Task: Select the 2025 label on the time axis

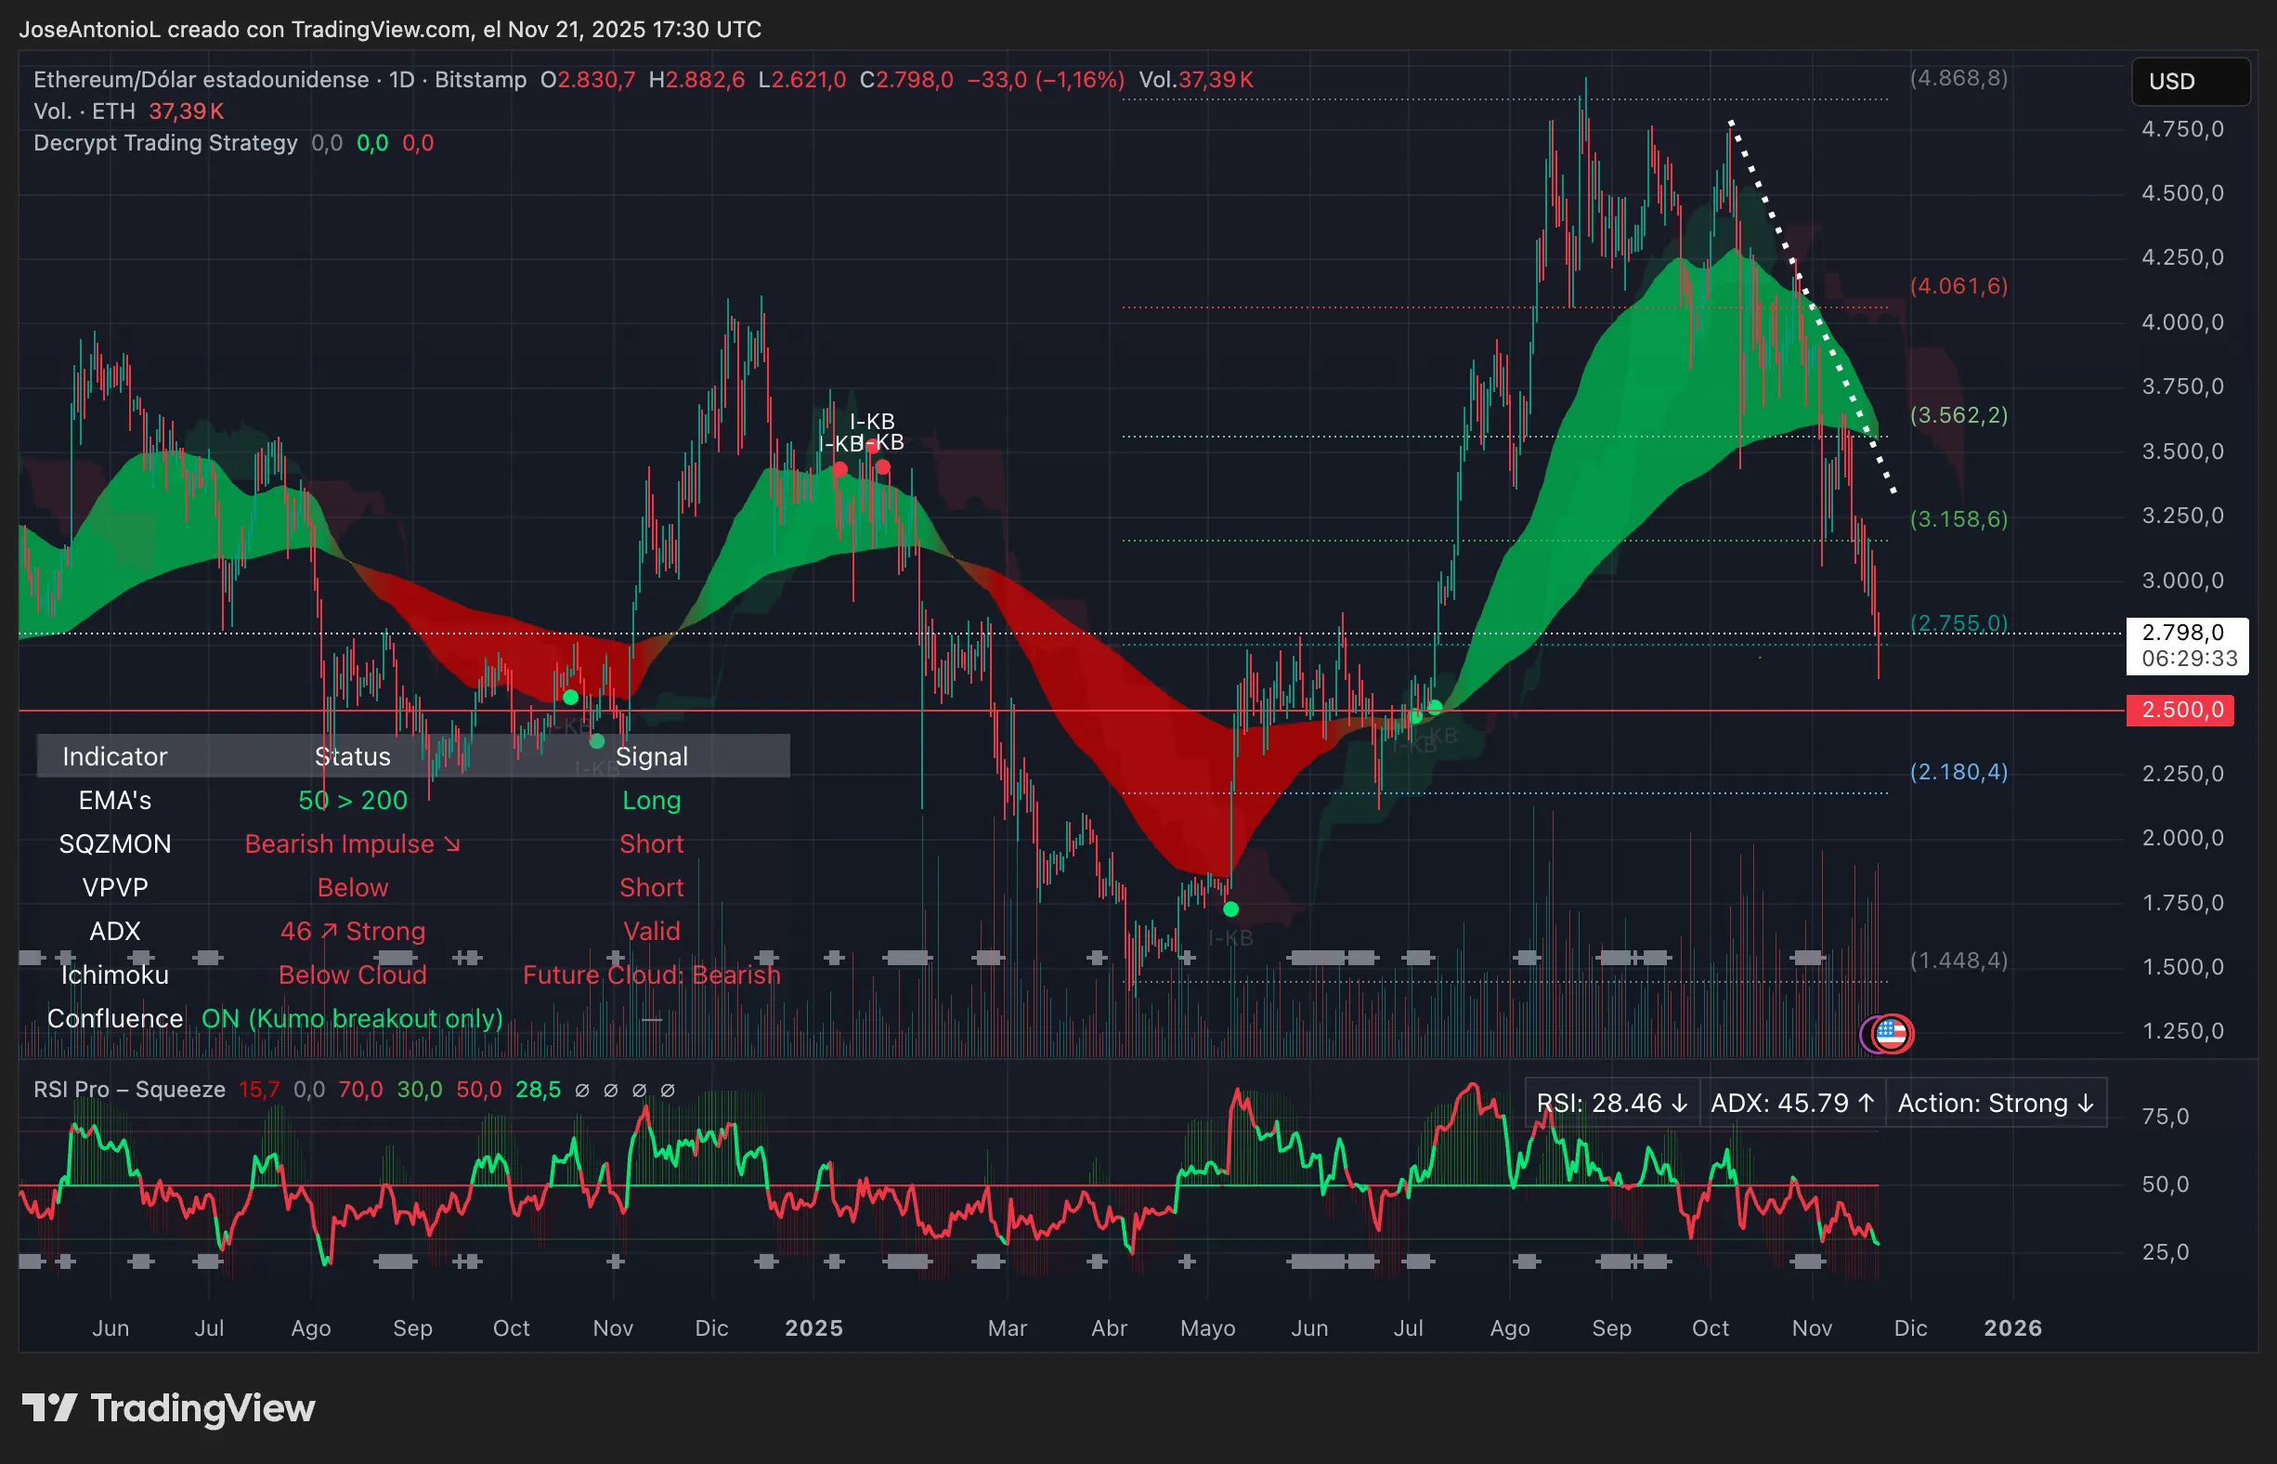Action: 813,1327
